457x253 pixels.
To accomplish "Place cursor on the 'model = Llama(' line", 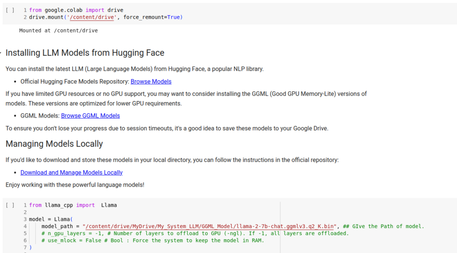I will [x=51, y=219].
